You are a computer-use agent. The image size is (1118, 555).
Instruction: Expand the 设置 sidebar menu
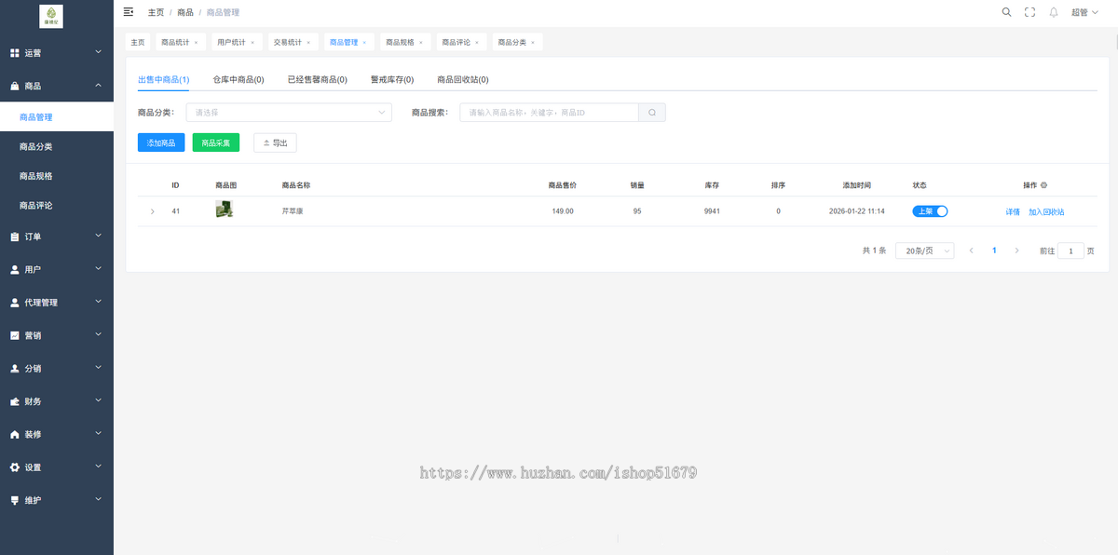(x=57, y=467)
